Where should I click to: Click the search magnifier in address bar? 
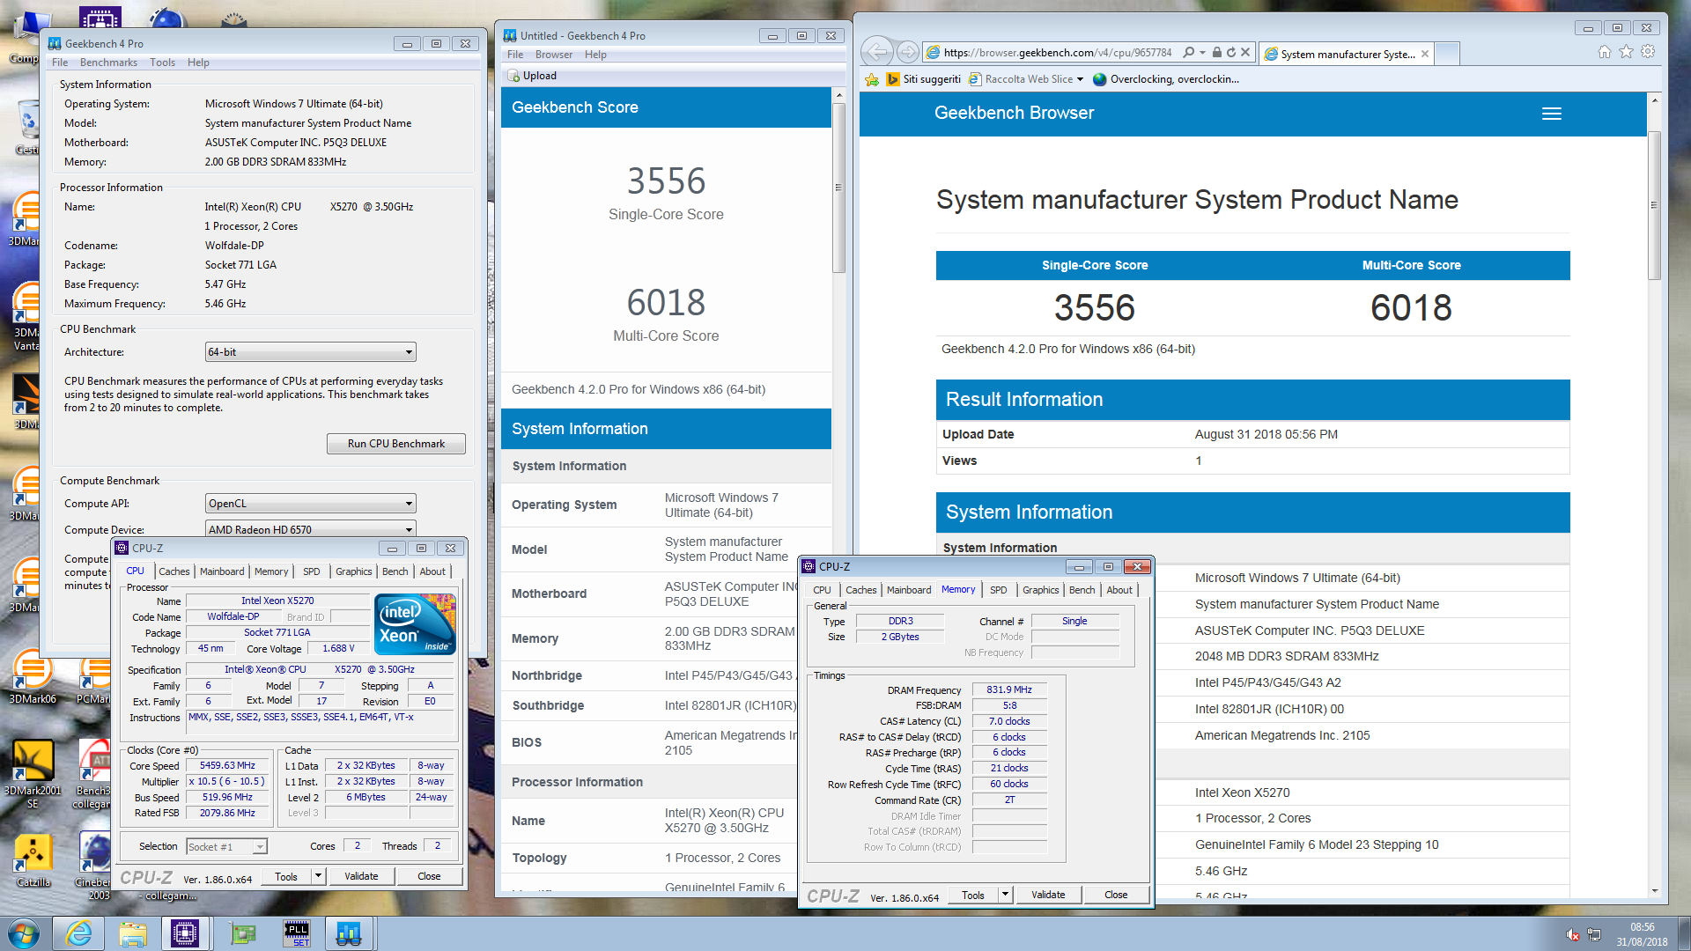click(x=1189, y=53)
